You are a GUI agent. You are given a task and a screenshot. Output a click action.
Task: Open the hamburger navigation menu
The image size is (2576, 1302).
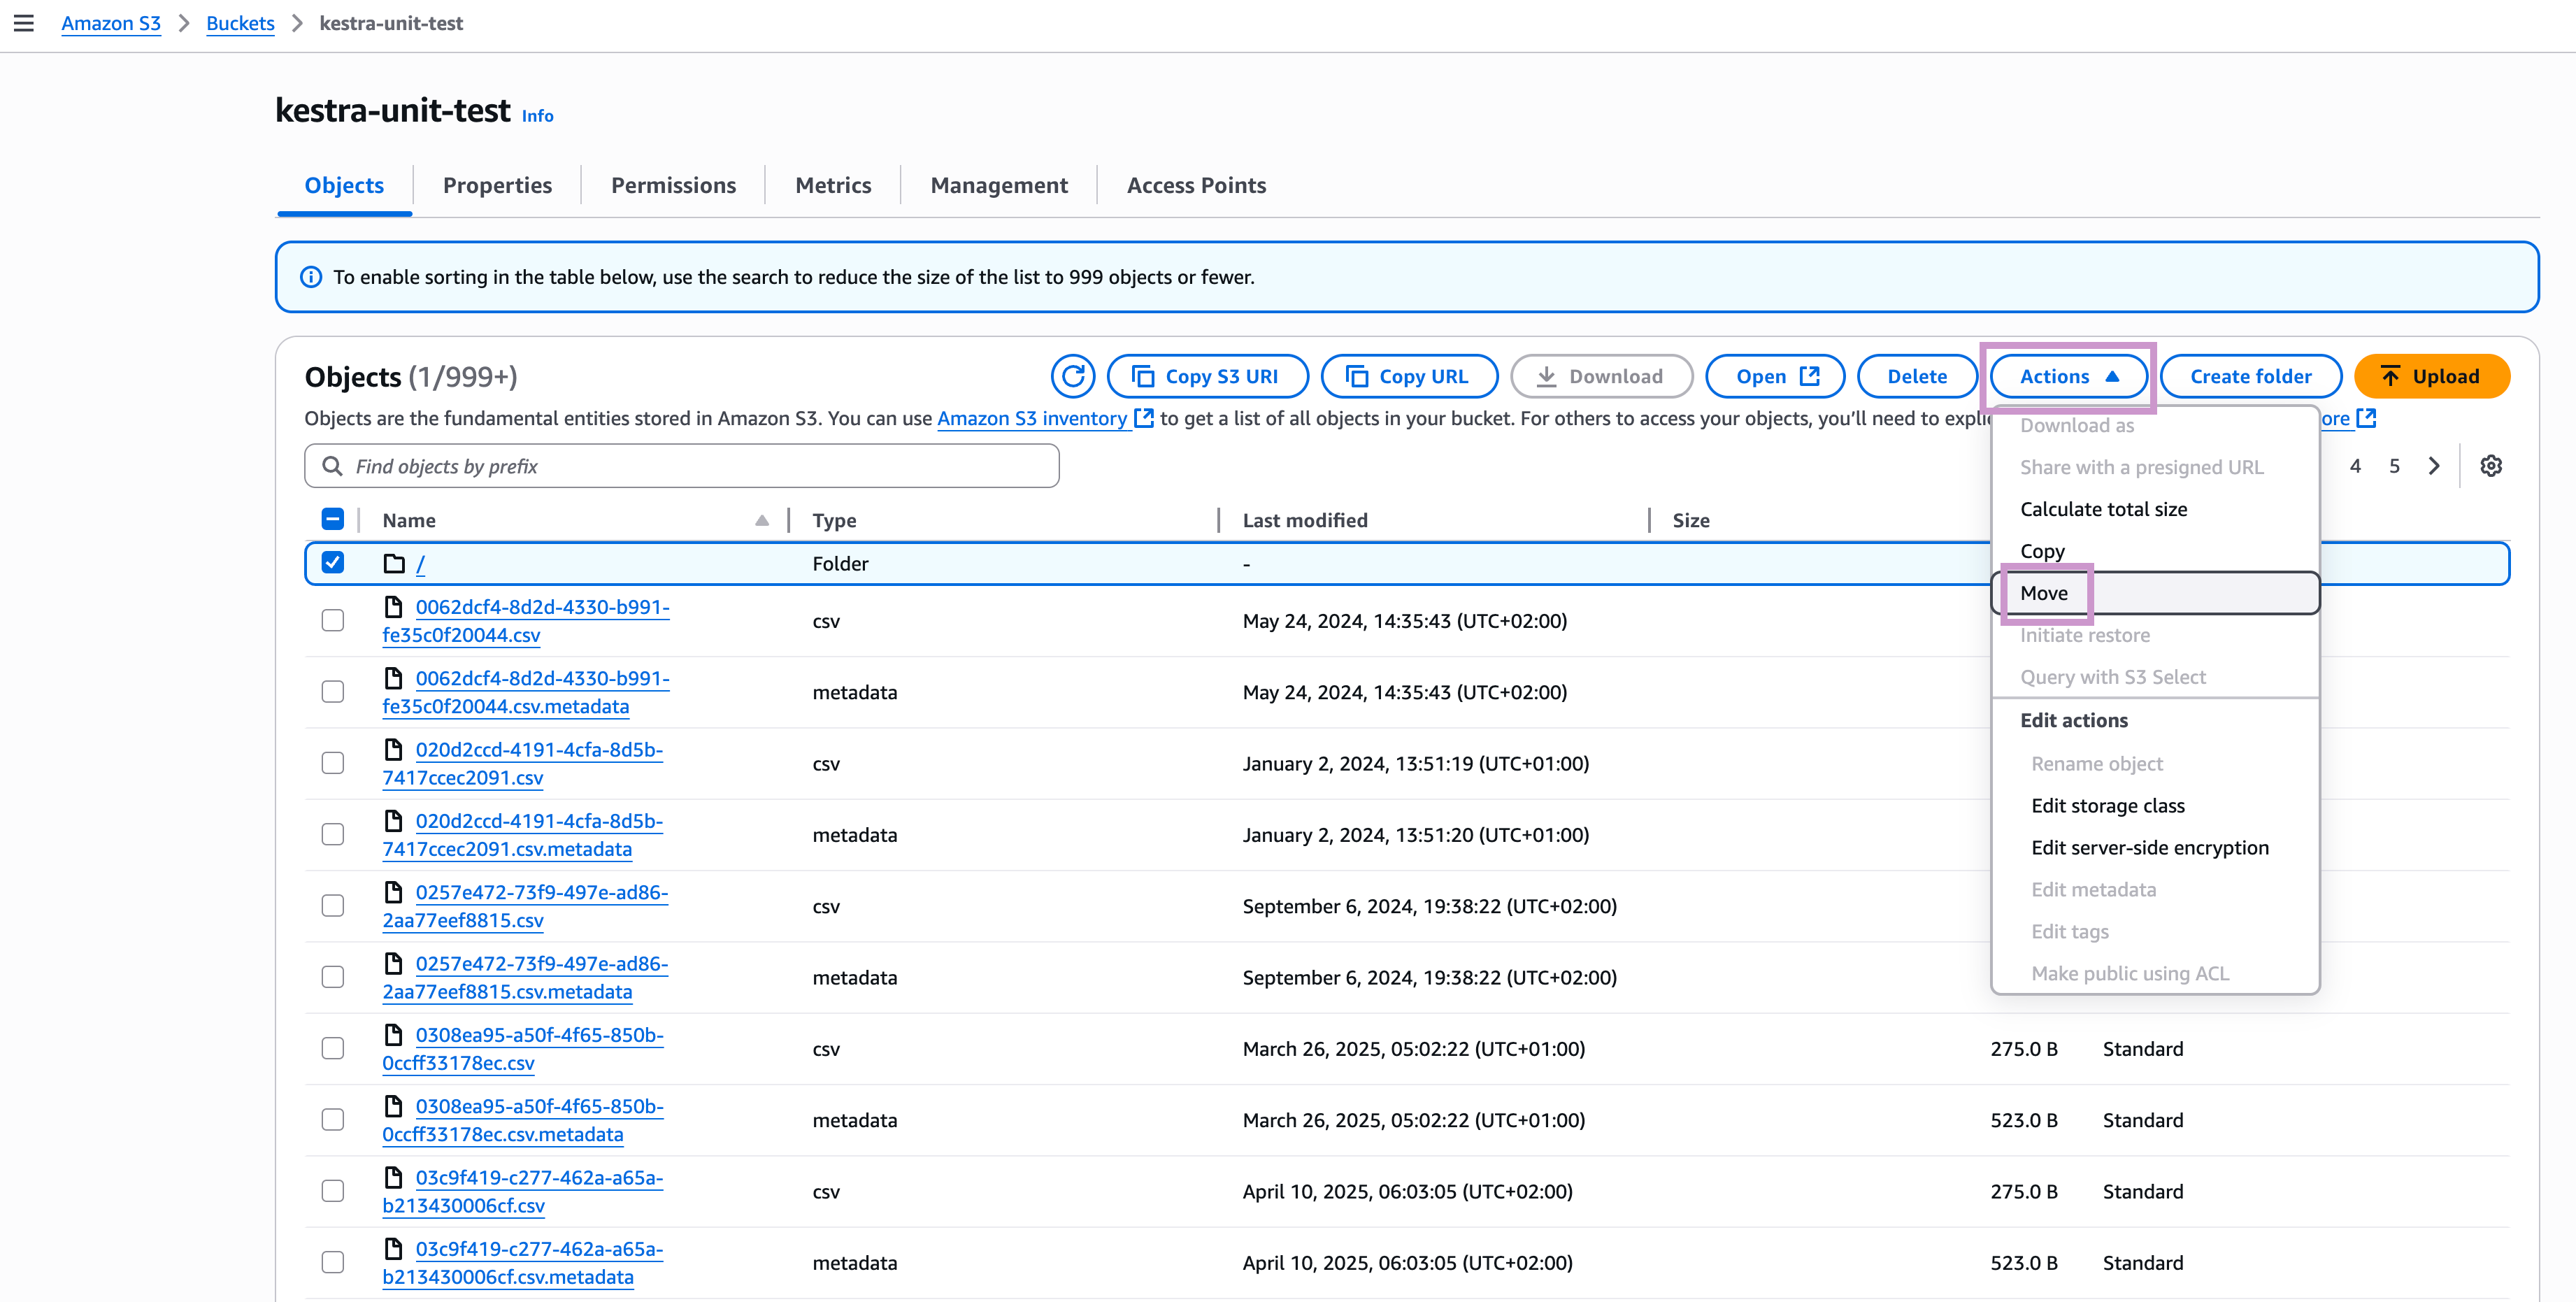24,23
